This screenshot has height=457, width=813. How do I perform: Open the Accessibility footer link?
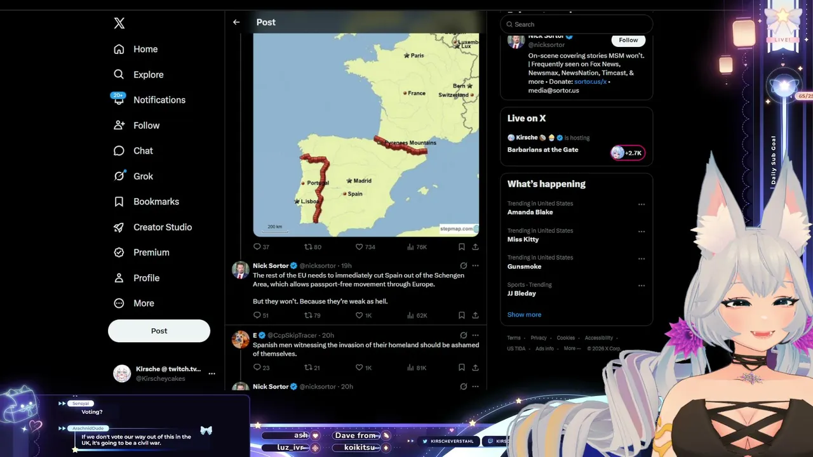click(x=599, y=338)
